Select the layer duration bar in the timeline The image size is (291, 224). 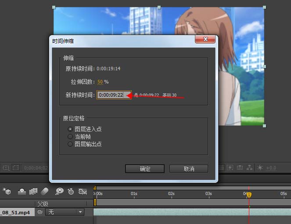pyautogui.click(x=192, y=212)
